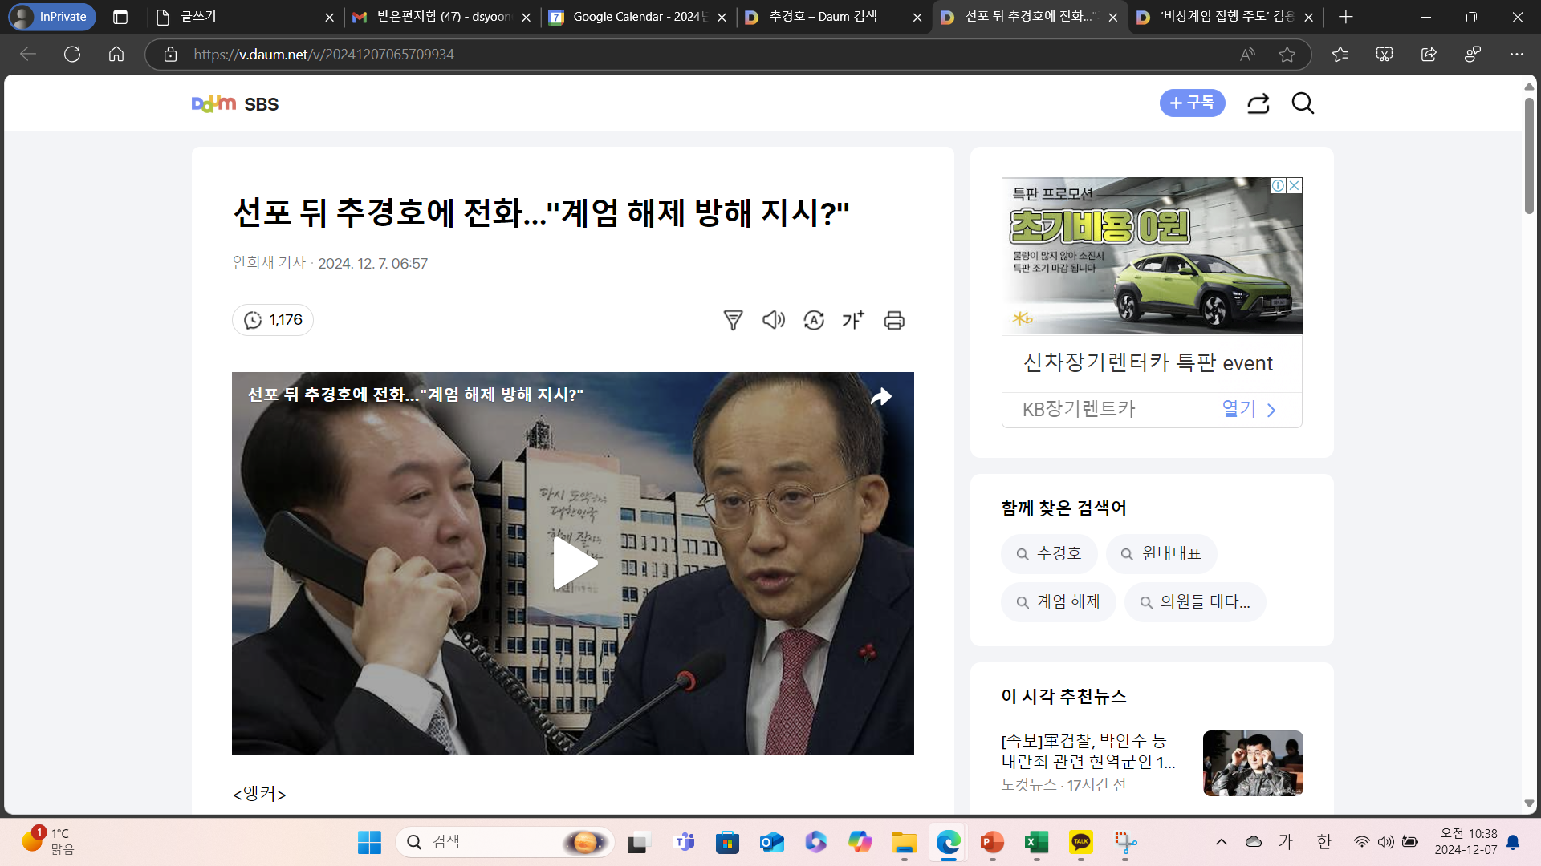
Task: Open recommended news thumbnail image
Action: coord(1252,763)
